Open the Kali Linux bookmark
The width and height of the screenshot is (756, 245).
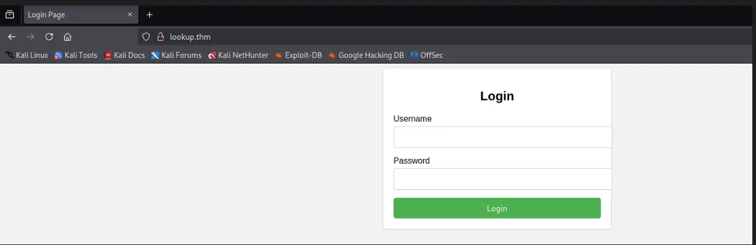click(27, 55)
